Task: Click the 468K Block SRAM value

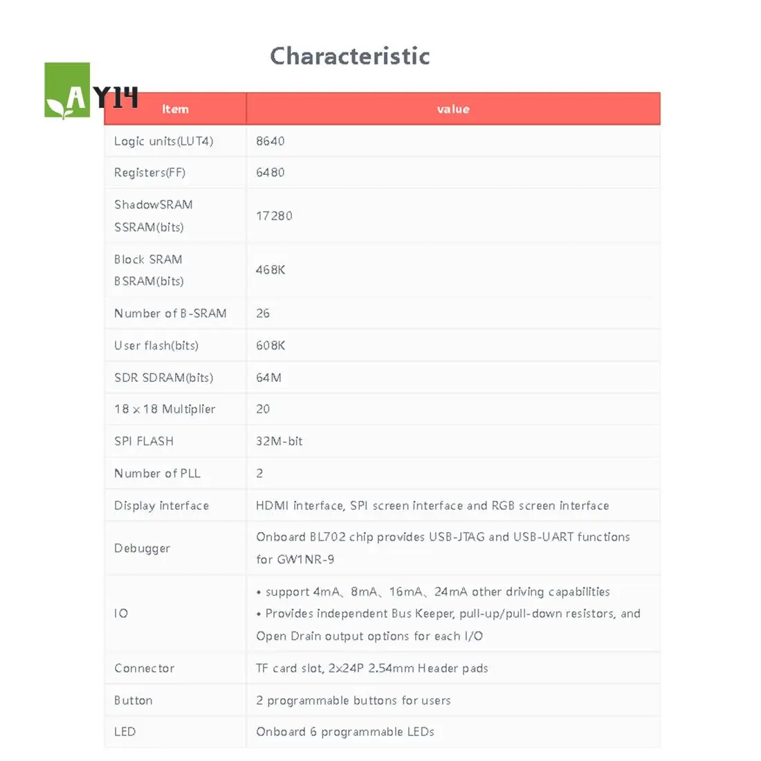Action: [271, 270]
